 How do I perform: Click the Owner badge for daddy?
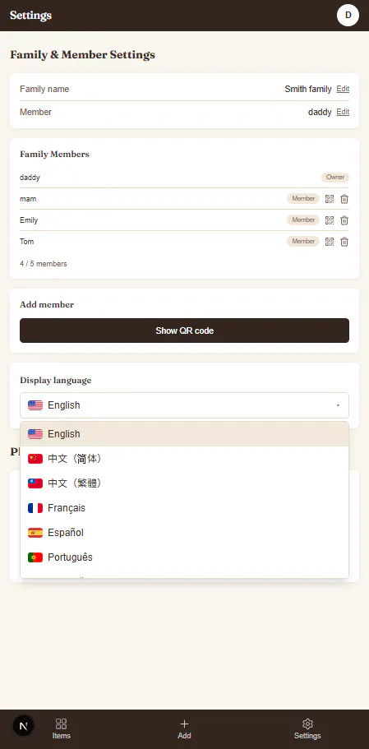(x=335, y=178)
